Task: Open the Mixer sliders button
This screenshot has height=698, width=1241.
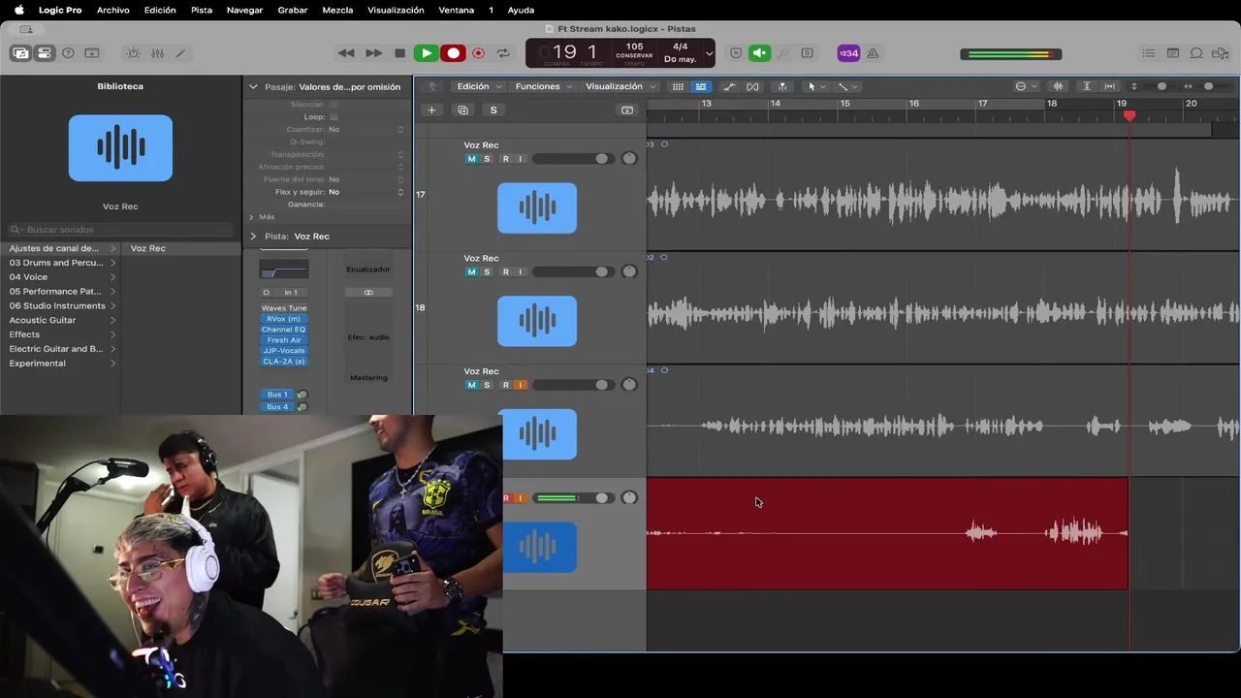Action: click(x=157, y=53)
